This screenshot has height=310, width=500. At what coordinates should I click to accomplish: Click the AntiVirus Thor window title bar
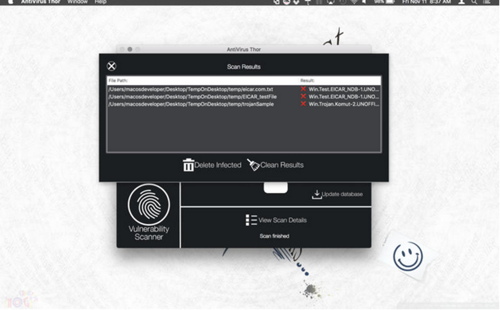pos(244,49)
